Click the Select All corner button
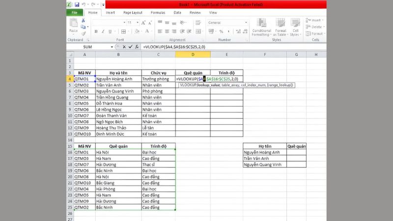The image size is (393, 221). click(x=70, y=55)
